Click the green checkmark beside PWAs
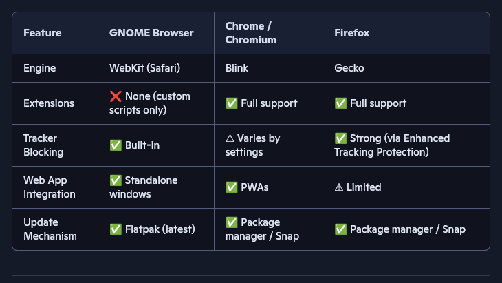Screen dimensions: 502x283 [232, 187]
